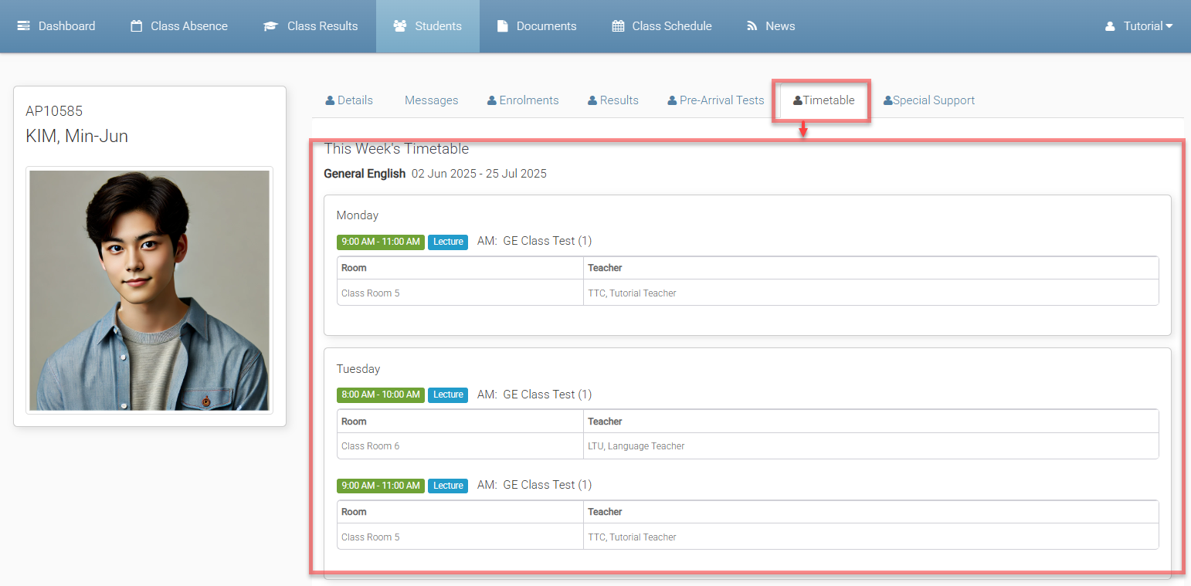Select the Results tab
The height and width of the screenshot is (586, 1191).
(x=613, y=100)
